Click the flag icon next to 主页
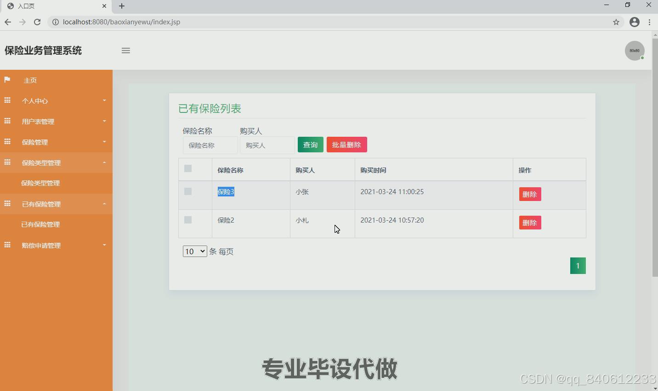 7,80
